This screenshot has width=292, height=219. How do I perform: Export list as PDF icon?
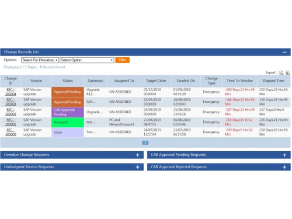tap(281, 72)
